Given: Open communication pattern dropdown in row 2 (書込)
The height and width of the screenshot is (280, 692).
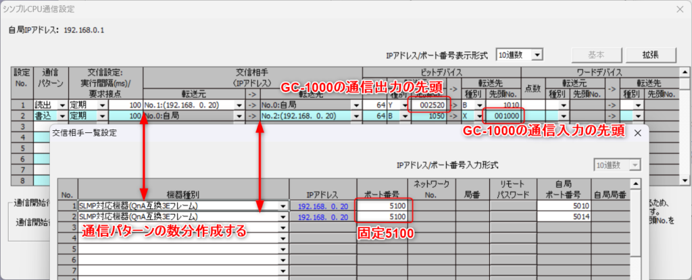Looking at the screenshot, I should (x=63, y=116).
